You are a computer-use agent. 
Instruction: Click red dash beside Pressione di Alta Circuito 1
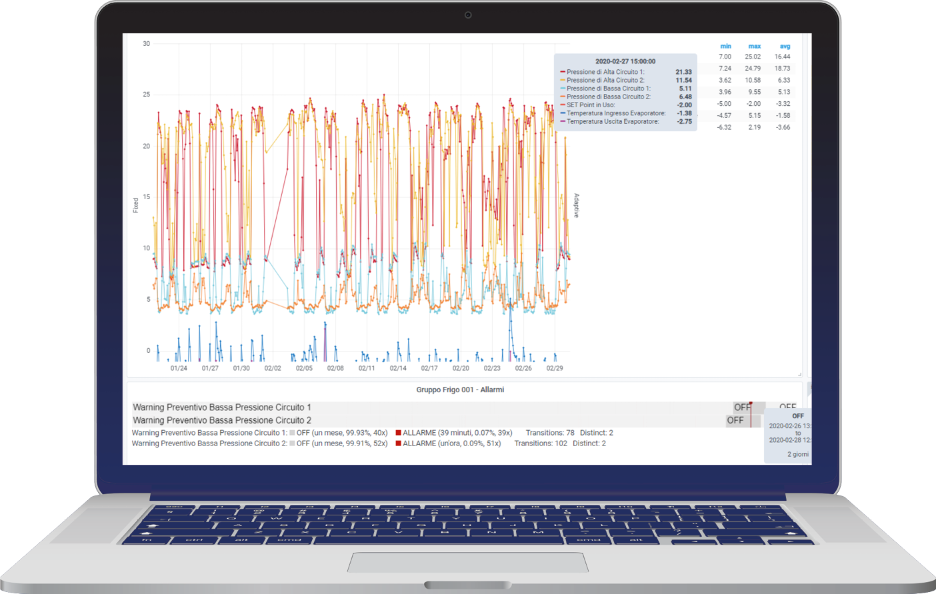[563, 72]
